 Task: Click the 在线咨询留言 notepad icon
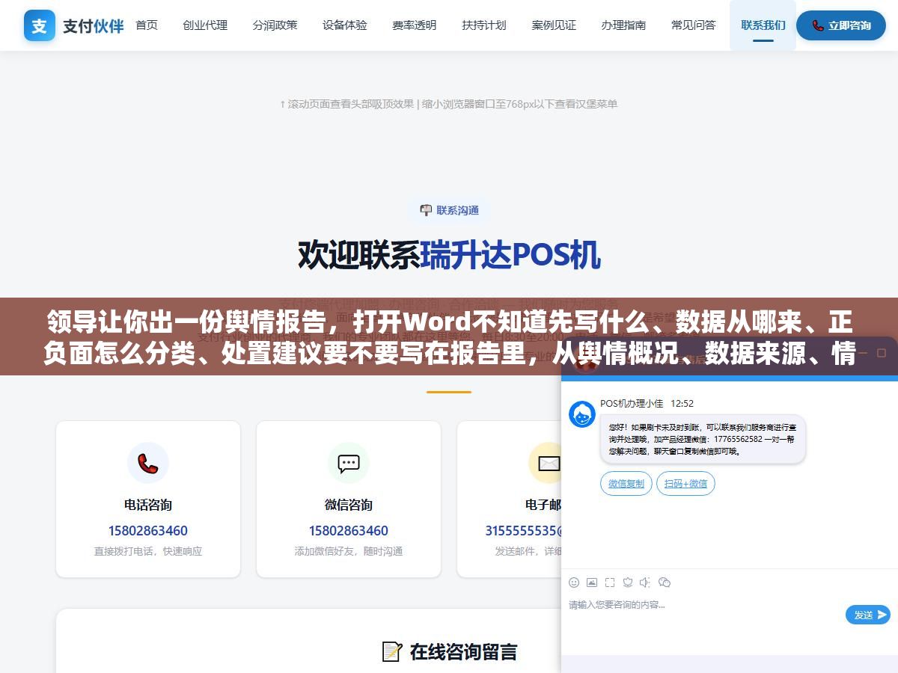pyautogui.click(x=392, y=651)
